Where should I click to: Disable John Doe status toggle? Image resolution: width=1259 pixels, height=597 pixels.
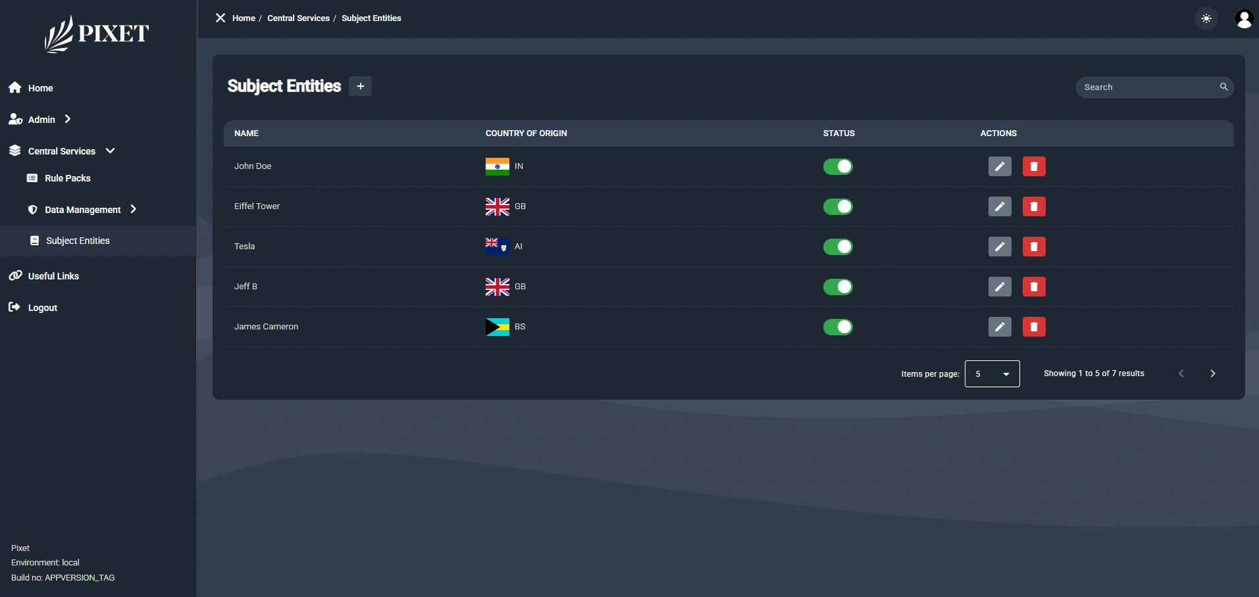point(838,166)
